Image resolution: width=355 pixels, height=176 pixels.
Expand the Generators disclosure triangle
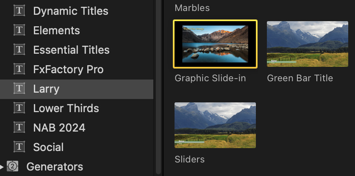coord(2,167)
